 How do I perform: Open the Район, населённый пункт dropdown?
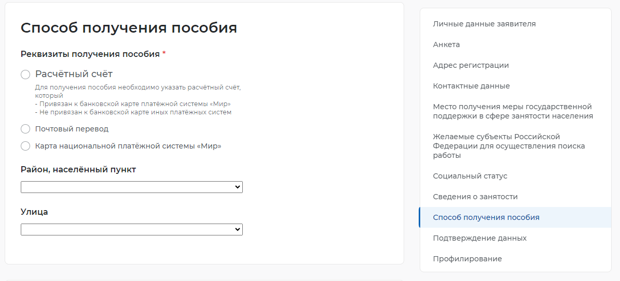[132, 187]
